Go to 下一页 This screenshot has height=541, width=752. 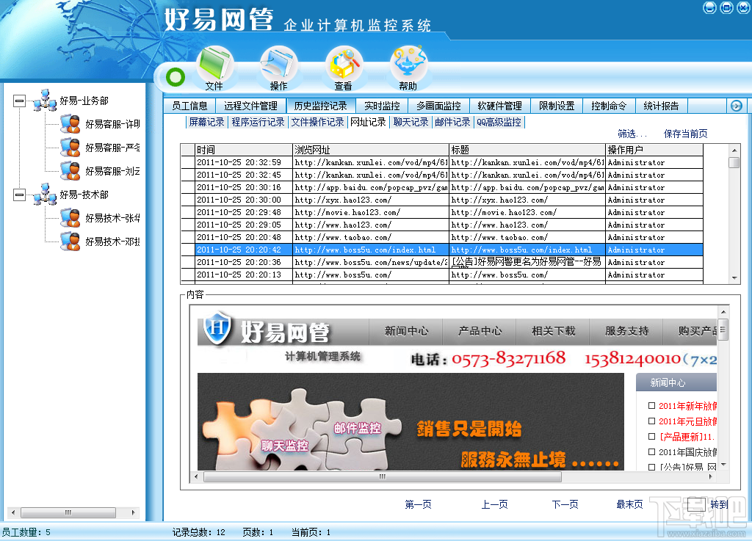[x=565, y=504]
